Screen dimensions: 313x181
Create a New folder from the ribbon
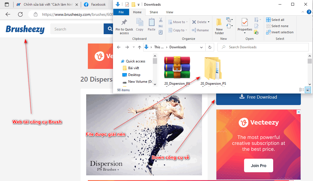[x=219, y=25]
